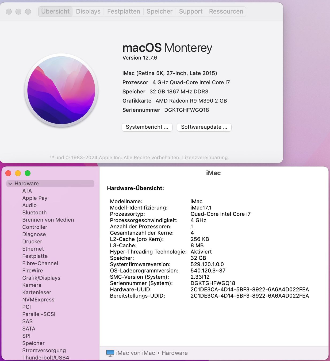Click the Systembericht button
This screenshot has height=361, width=330.
[x=147, y=127]
